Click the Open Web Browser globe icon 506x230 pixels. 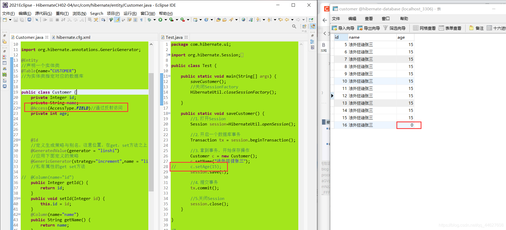(x=243, y=20)
